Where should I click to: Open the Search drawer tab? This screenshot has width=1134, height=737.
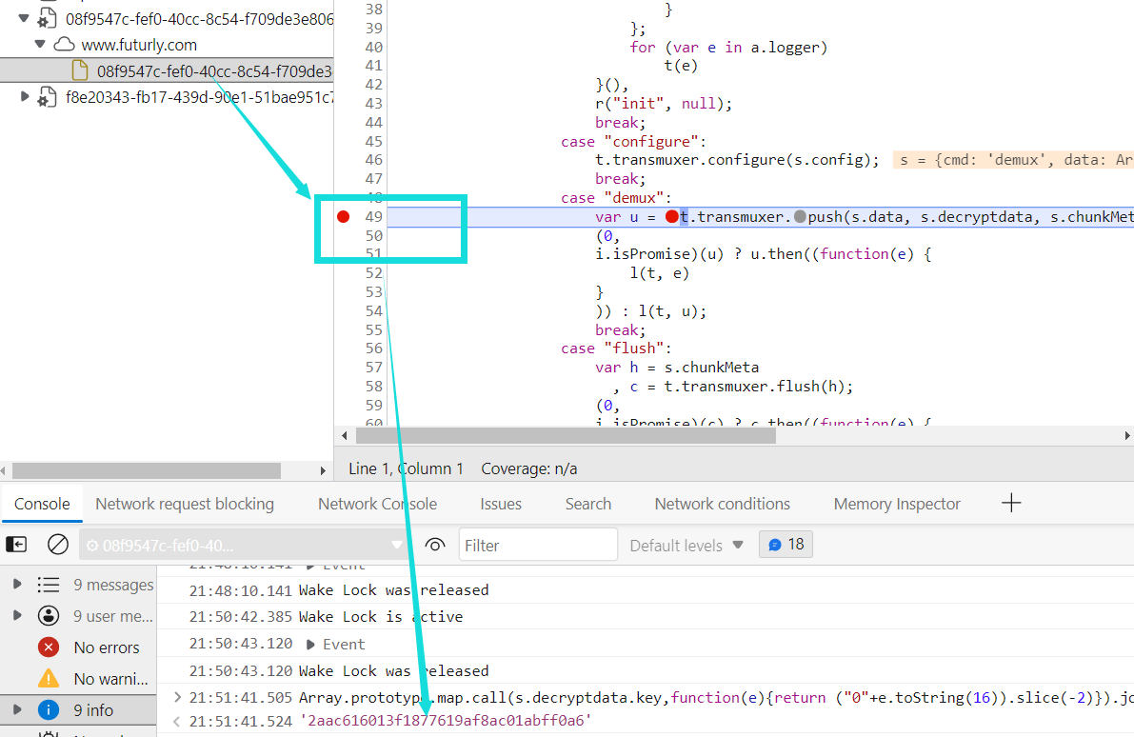[x=588, y=504]
